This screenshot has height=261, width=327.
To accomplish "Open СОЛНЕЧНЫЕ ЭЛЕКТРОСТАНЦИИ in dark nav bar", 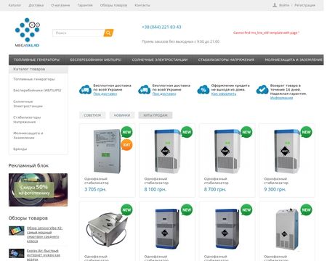I will point(160,59).
